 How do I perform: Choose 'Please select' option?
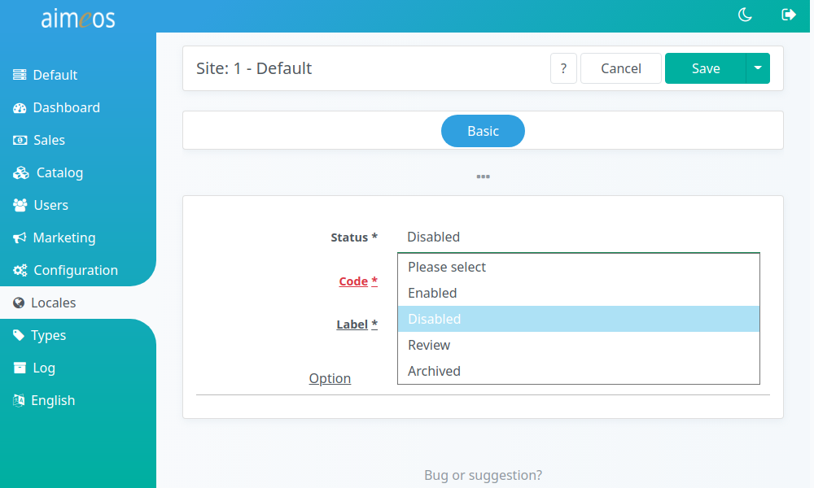coord(578,267)
